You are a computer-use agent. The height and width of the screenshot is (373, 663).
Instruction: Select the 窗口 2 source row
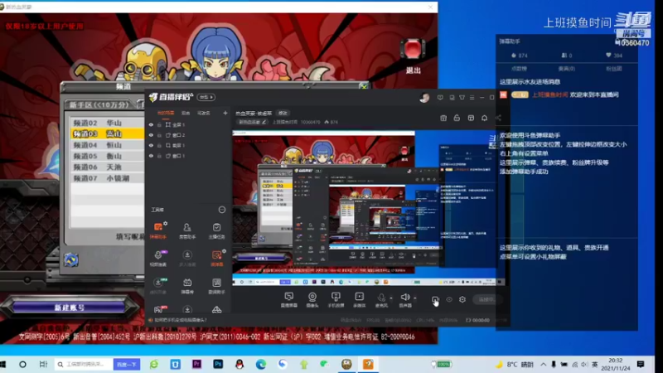pos(188,135)
